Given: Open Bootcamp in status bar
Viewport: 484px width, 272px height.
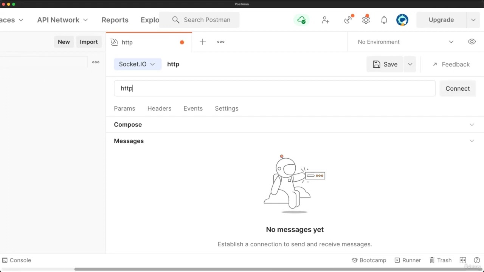Looking at the screenshot, I should [369, 260].
